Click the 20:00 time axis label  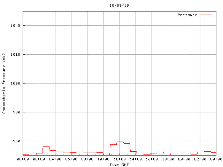point(184,159)
